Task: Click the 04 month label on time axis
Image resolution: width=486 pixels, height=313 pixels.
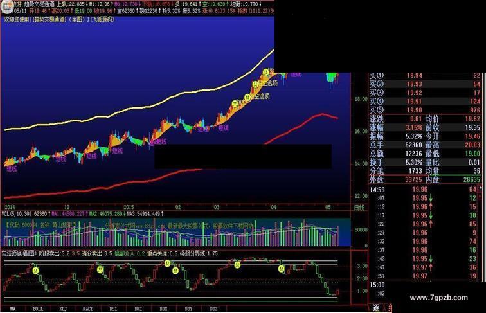Action: point(274,207)
